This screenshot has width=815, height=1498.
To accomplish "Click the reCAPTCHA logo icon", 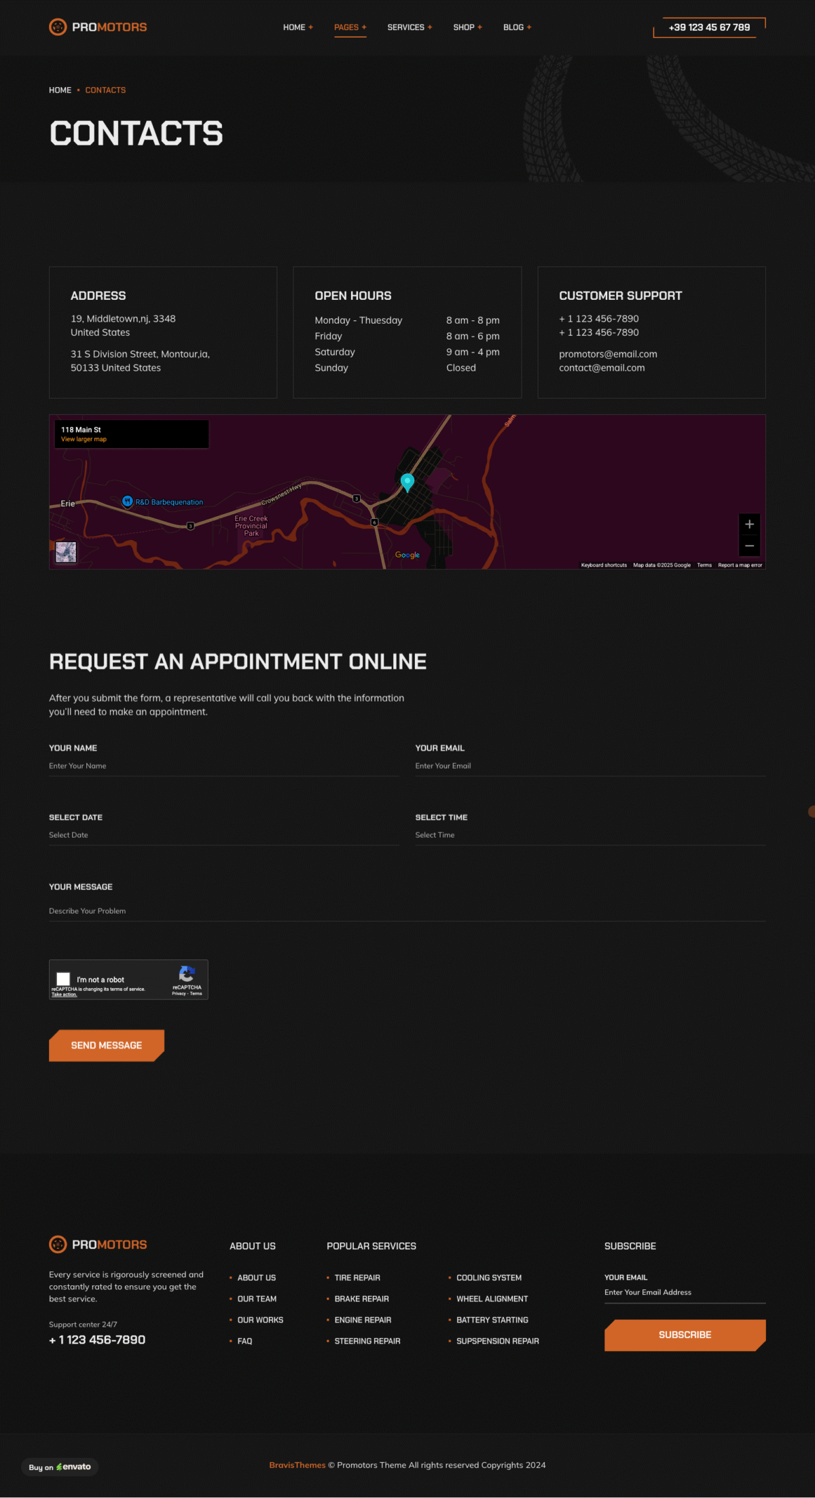I will point(187,974).
